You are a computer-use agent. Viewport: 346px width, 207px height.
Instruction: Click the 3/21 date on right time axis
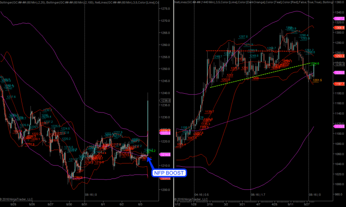coord(242,205)
